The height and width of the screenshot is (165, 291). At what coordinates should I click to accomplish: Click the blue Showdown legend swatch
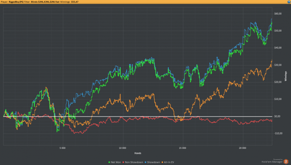click(145, 162)
